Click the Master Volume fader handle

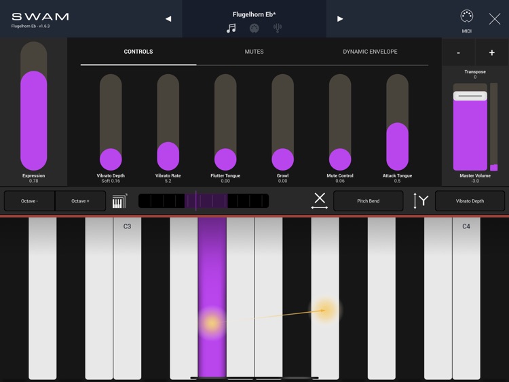[x=470, y=96]
